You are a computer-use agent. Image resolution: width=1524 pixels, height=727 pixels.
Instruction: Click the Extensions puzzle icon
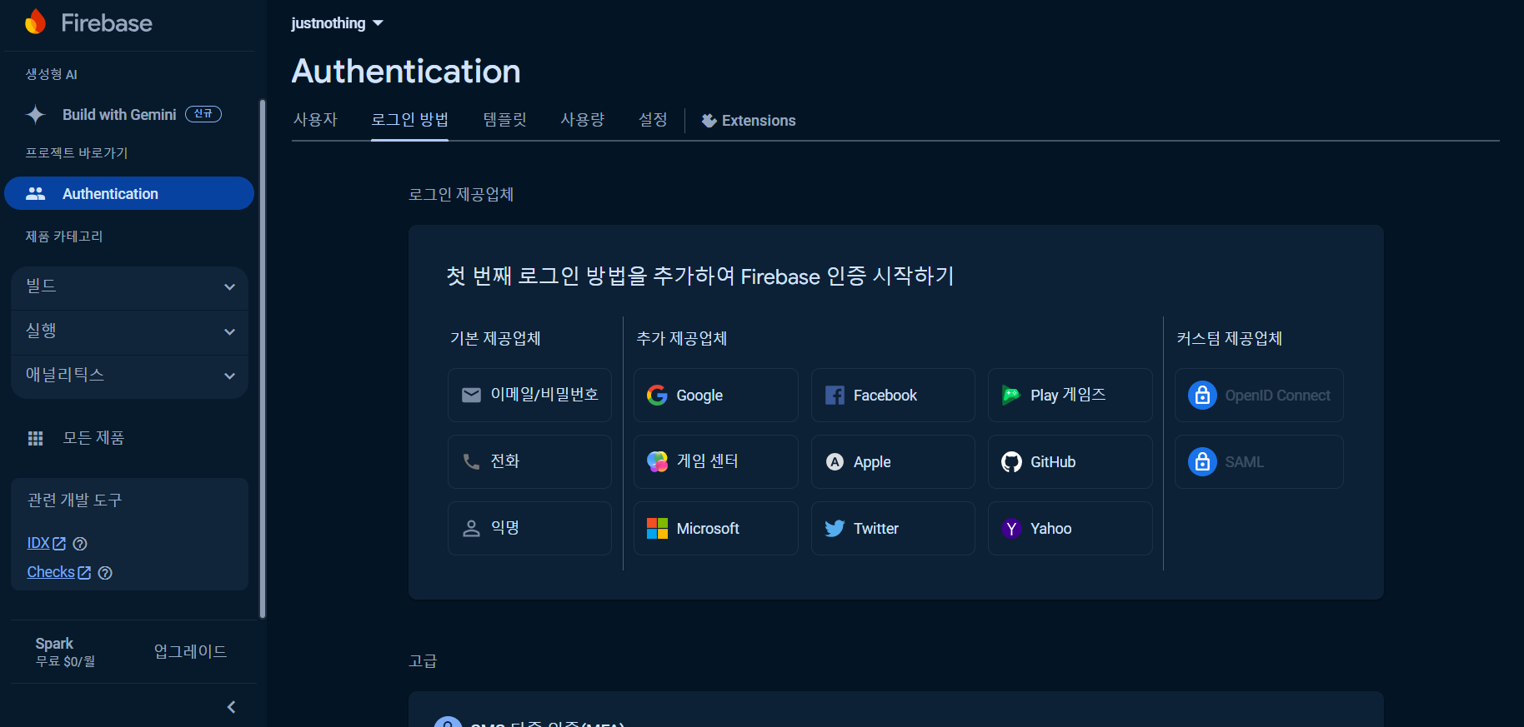[709, 121]
